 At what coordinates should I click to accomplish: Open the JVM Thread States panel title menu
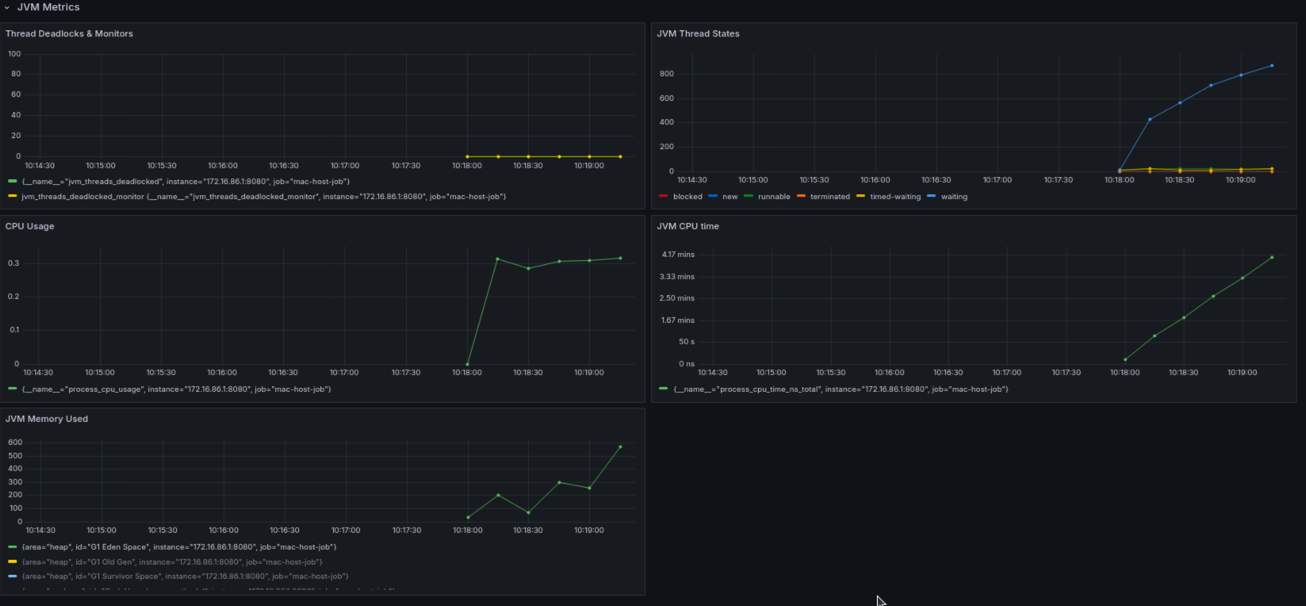pos(698,33)
